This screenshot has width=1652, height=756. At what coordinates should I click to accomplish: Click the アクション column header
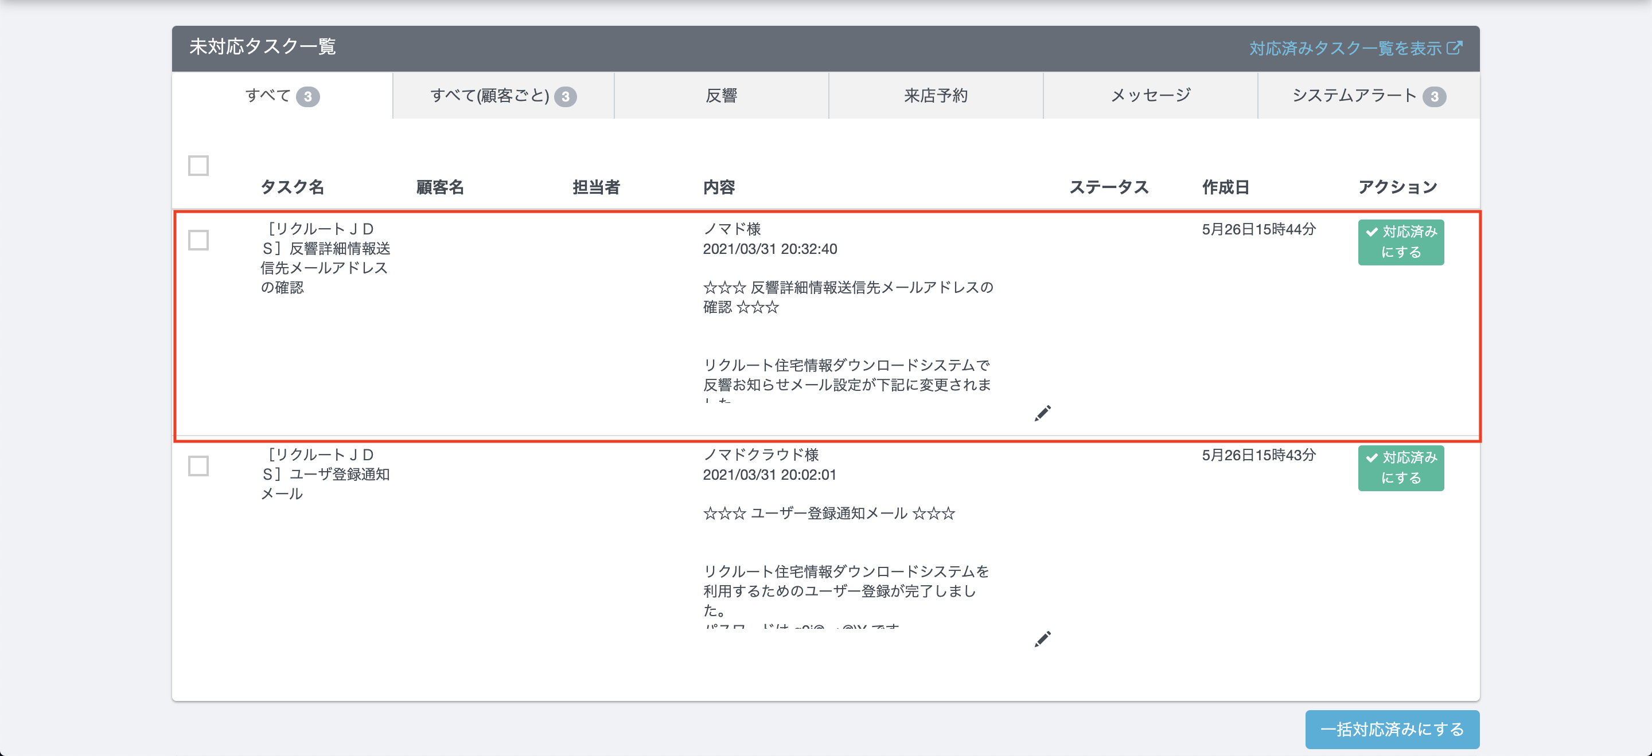(1398, 187)
